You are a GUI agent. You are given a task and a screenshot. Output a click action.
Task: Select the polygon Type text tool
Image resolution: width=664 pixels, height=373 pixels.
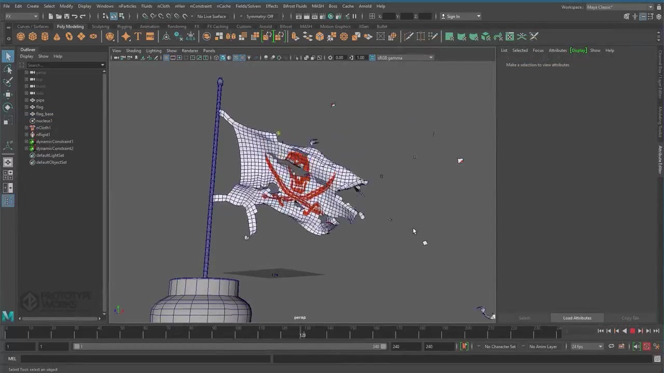coord(138,36)
